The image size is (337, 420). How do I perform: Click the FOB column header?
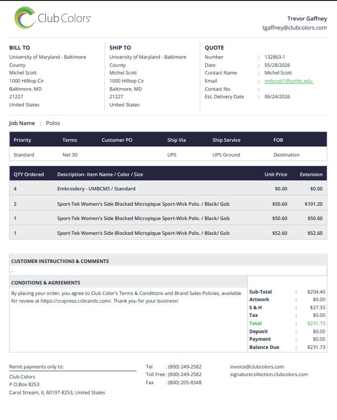278,140
